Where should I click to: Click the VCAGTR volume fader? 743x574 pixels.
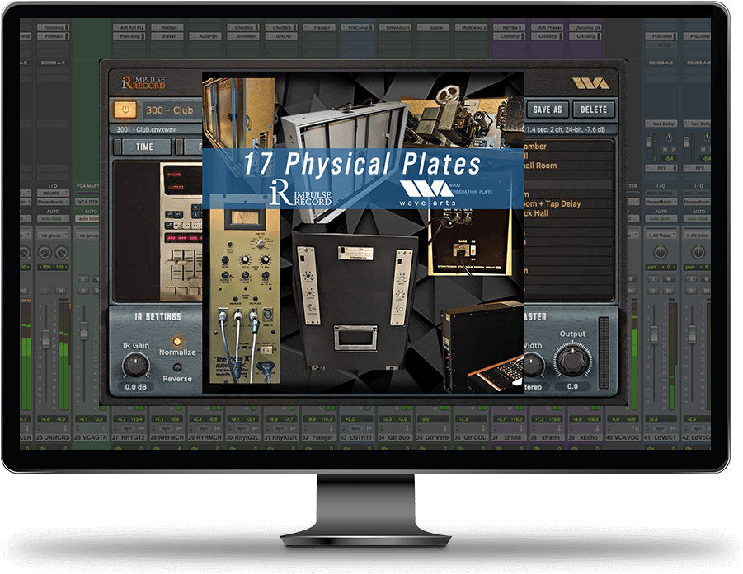click(84, 330)
